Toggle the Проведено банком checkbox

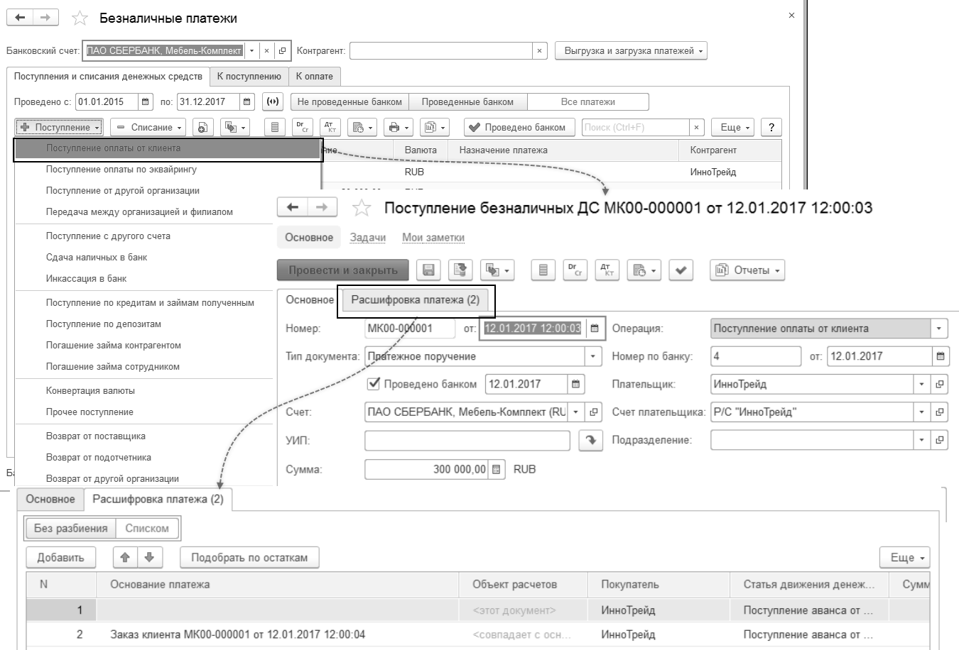click(373, 384)
